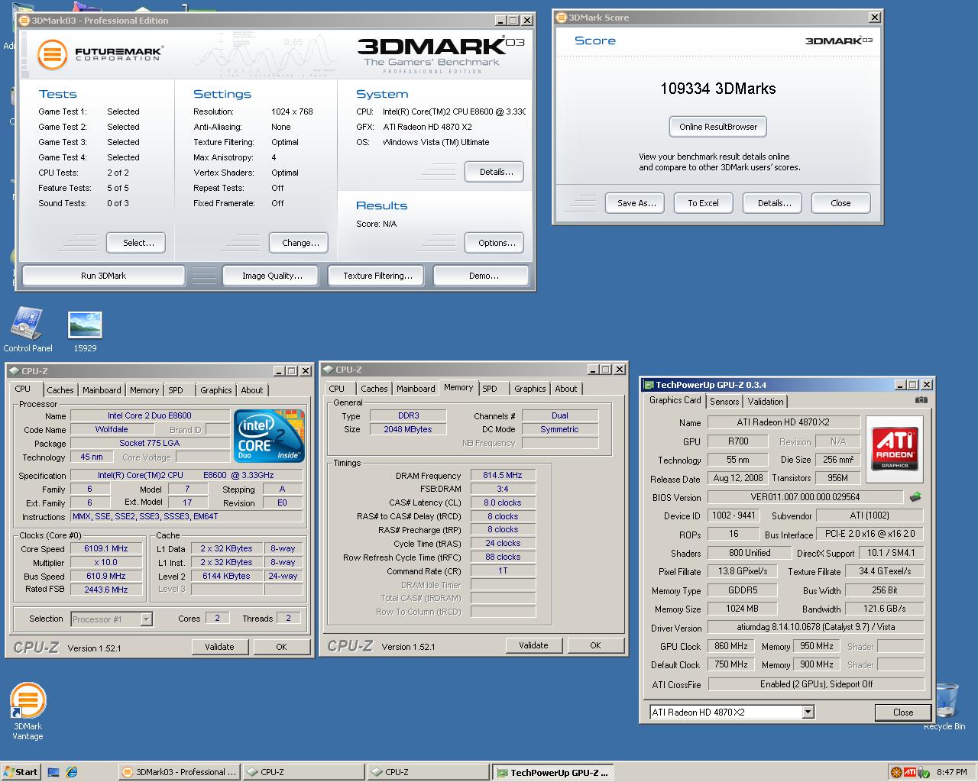Switch to the Validation tab in GPU-Z

tap(766, 402)
